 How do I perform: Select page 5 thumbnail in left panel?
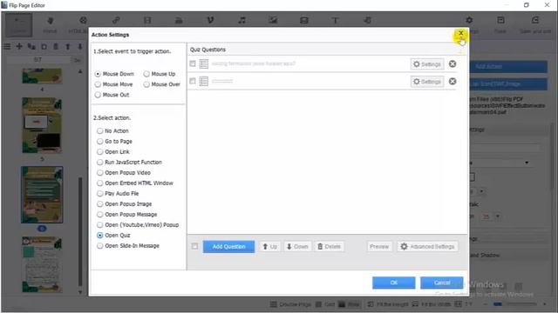42,125
